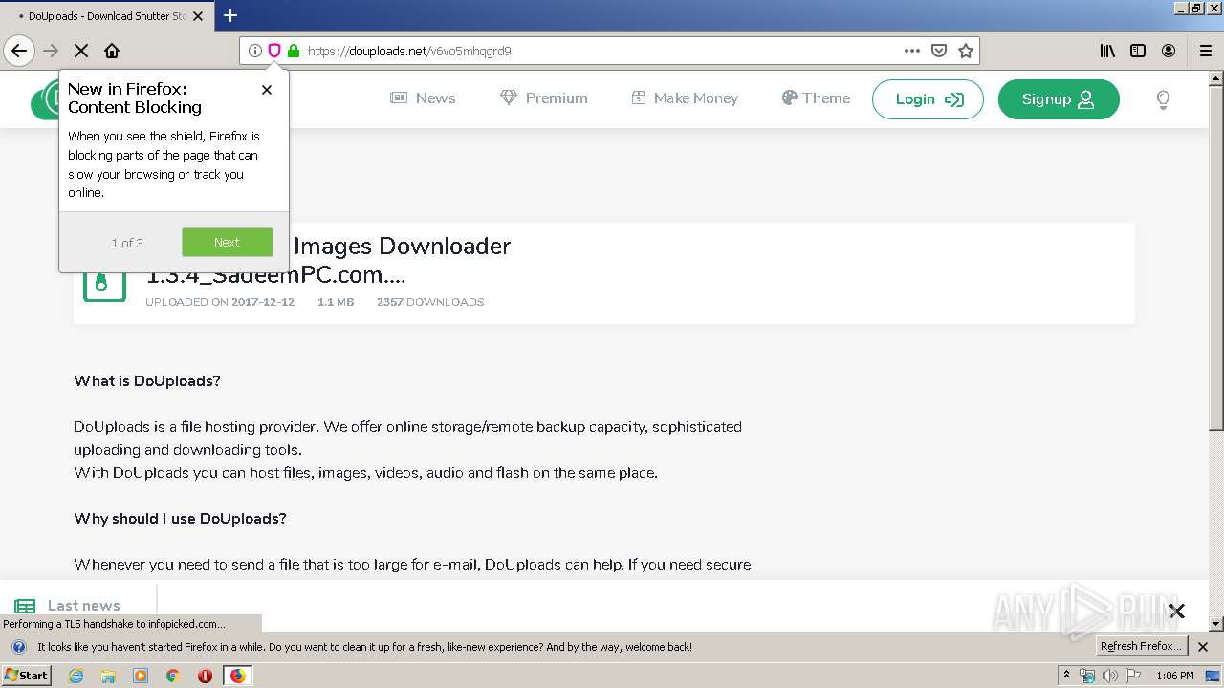Open Internet Explorer from taskbar

click(x=76, y=676)
